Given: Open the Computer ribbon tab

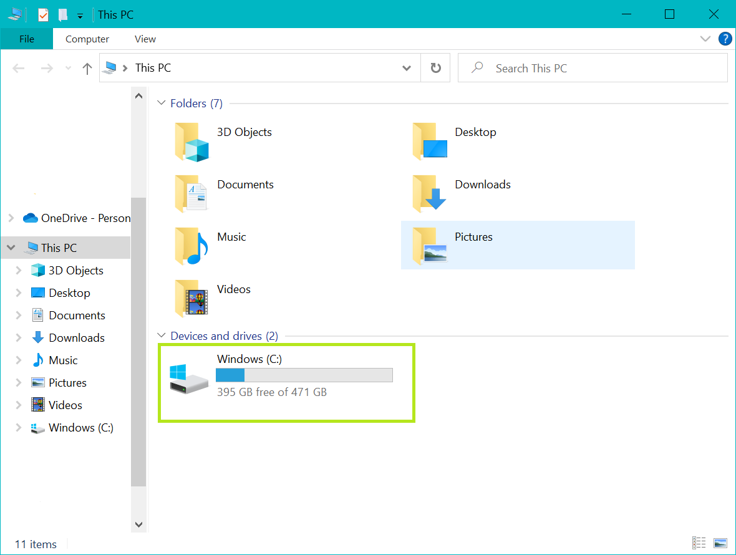Looking at the screenshot, I should [87, 39].
